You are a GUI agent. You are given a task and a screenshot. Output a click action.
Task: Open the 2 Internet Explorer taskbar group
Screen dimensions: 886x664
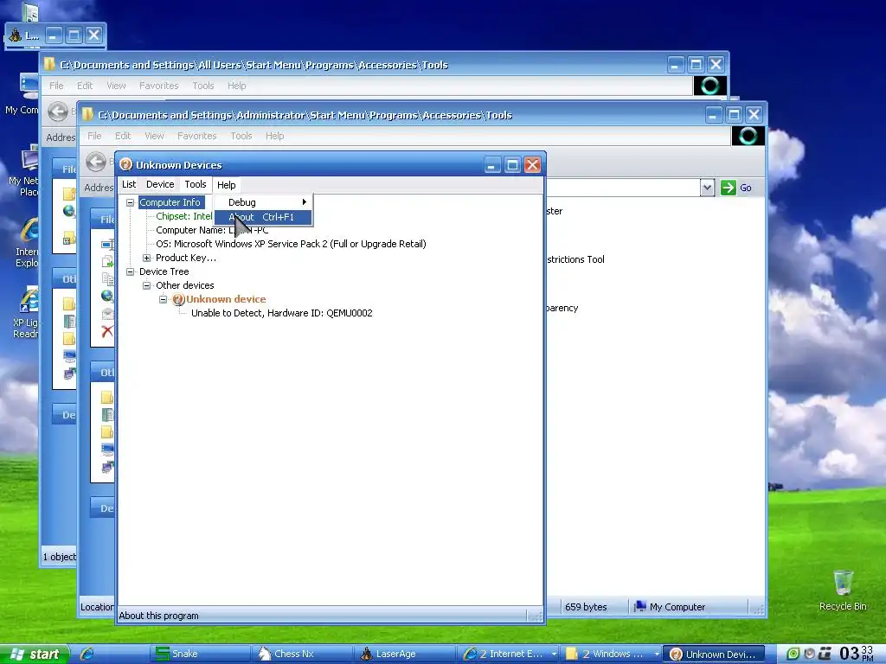(508, 654)
